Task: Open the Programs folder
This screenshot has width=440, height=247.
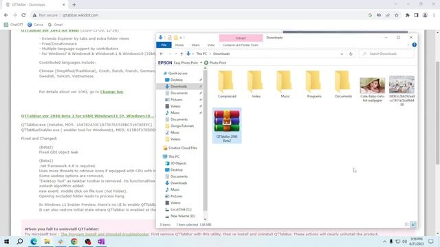Action: (314, 84)
